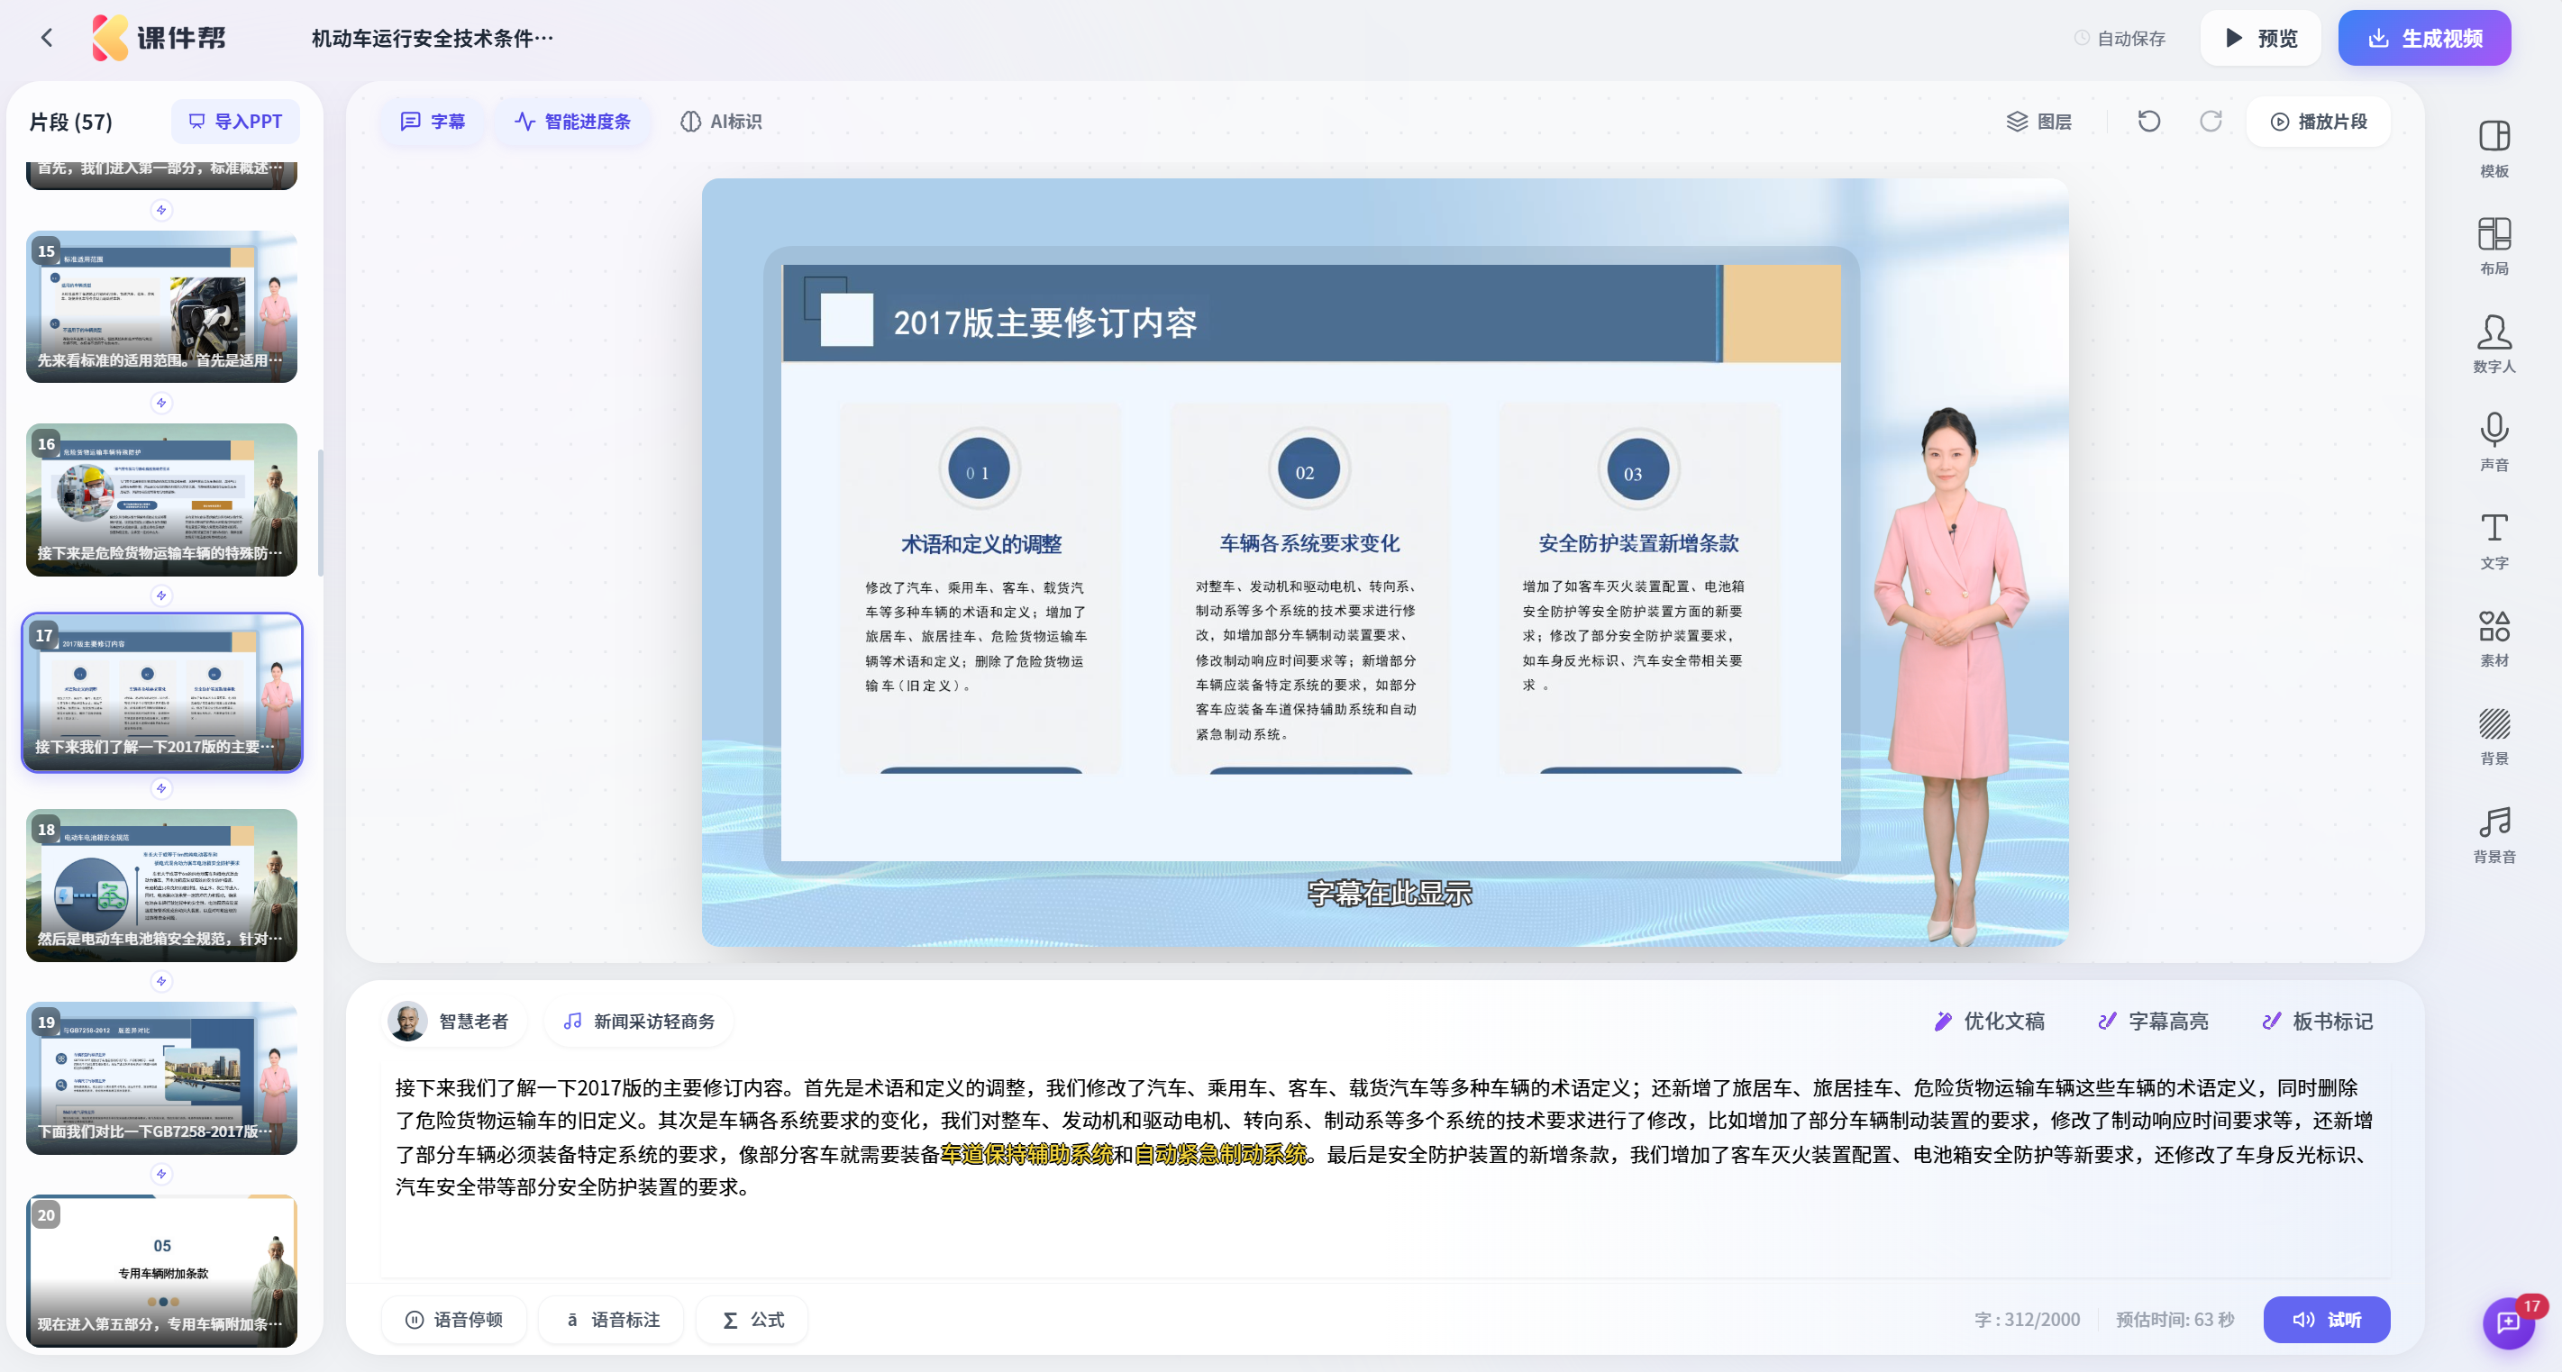Open the 新闻采访轻商务 music selector
Viewport: 2562px width, 1372px height.
point(639,1021)
